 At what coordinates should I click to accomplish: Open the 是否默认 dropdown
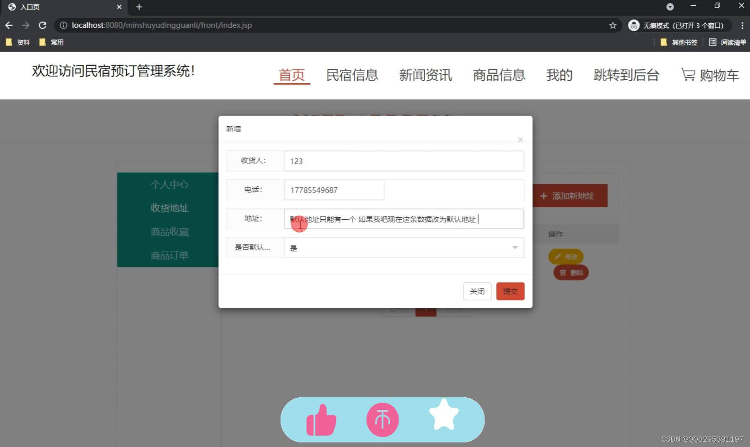click(404, 248)
